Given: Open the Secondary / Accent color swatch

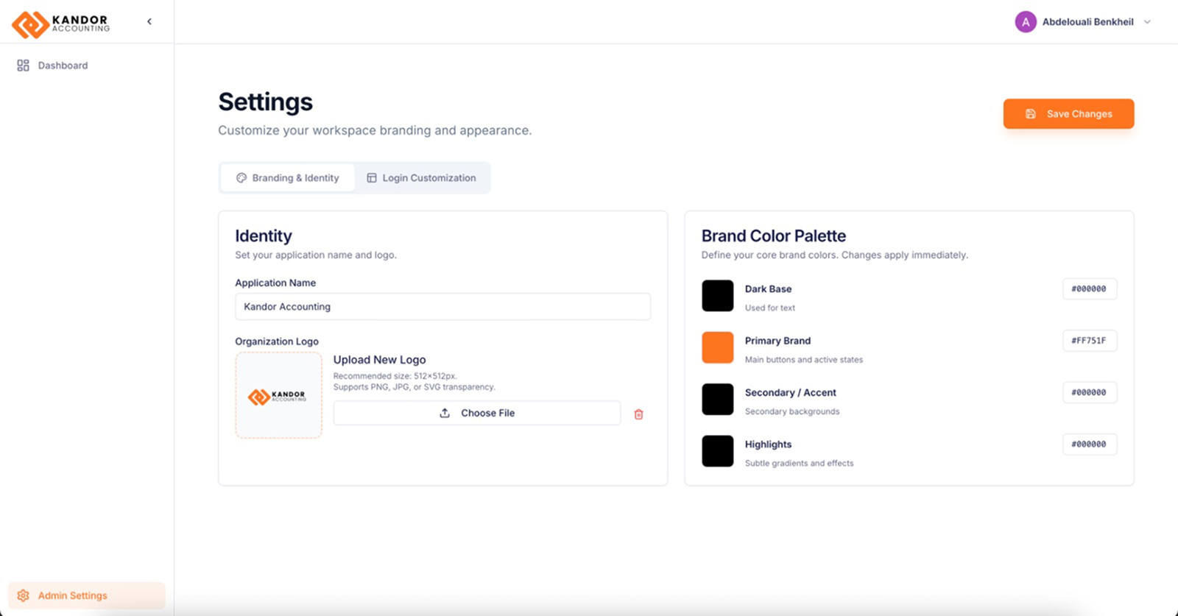Looking at the screenshot, I should tap(717, 400).
